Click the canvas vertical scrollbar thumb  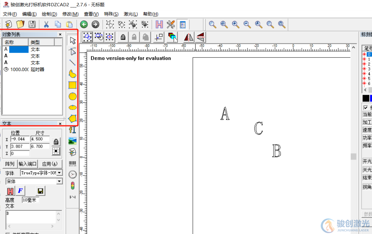pyautogui.click(x=353, y=156)
